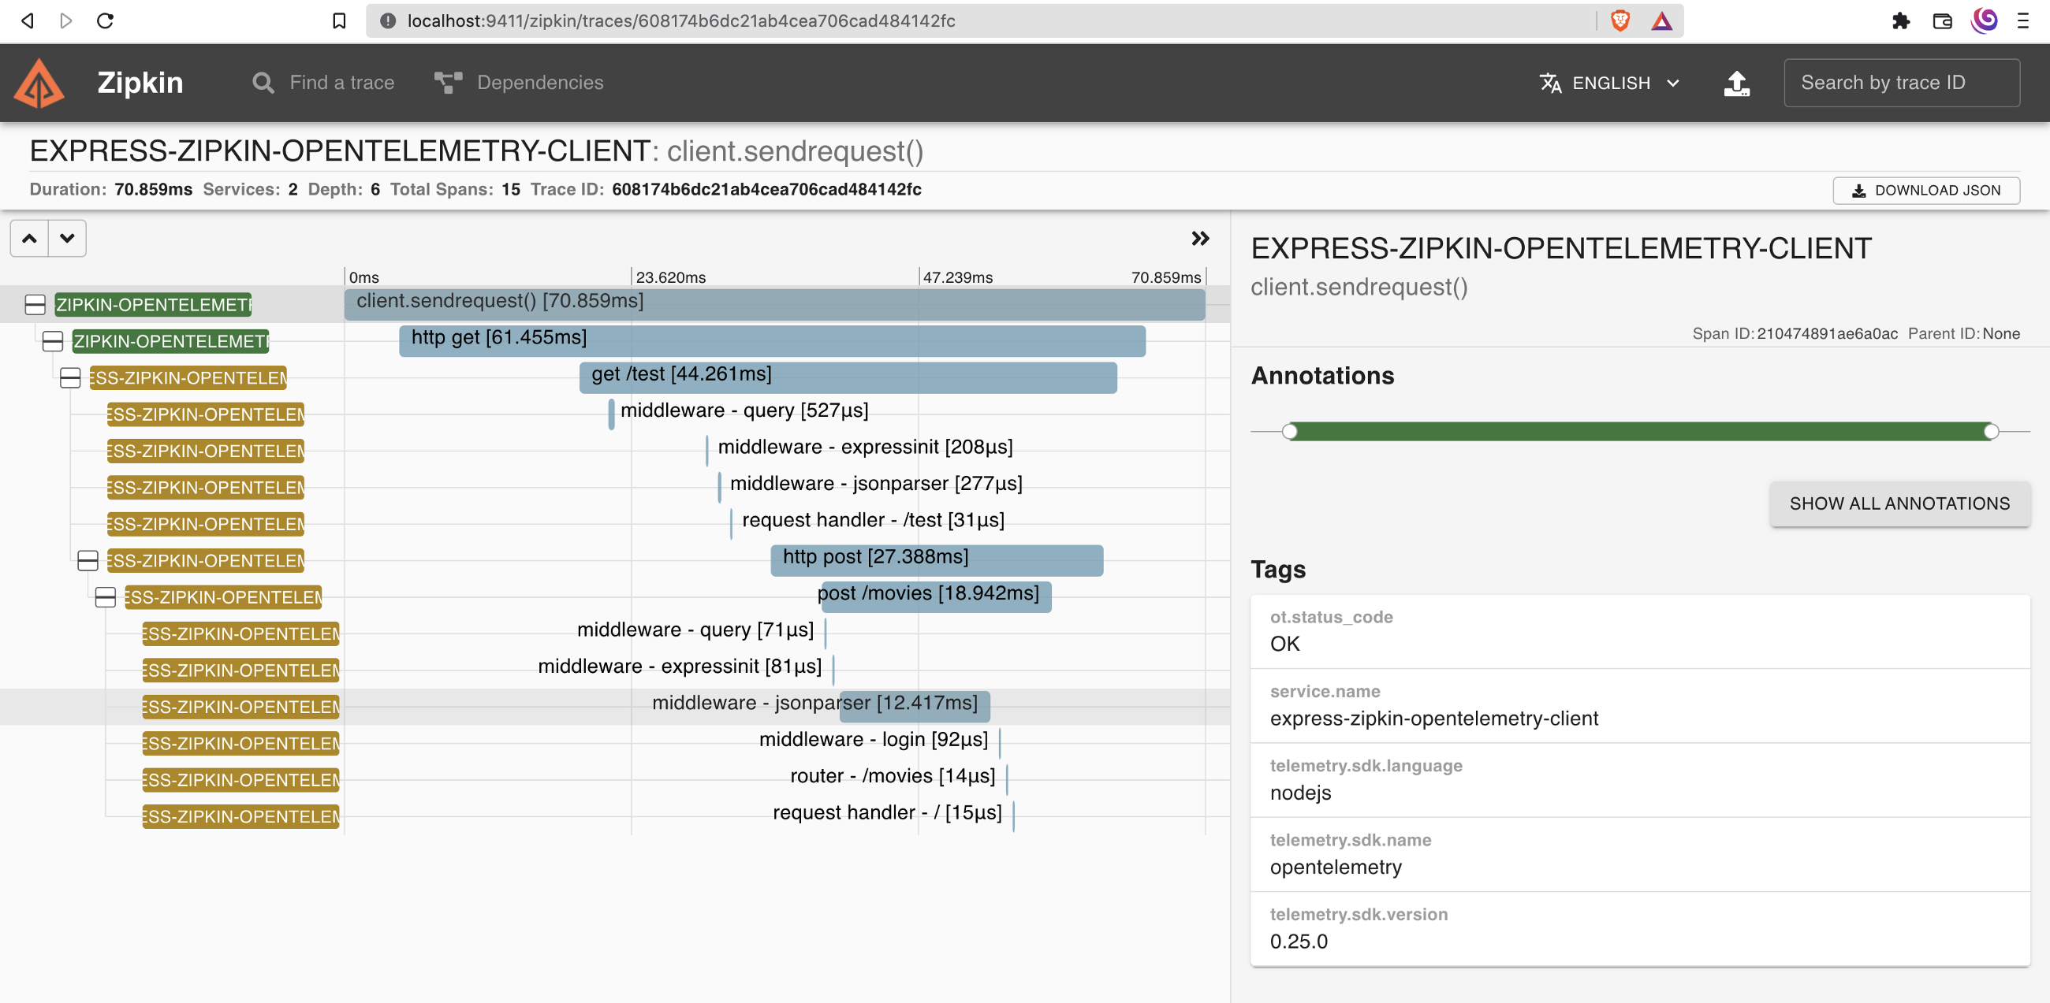Select the post /movies 18.942ms span bar

click(x=936, y=597)
